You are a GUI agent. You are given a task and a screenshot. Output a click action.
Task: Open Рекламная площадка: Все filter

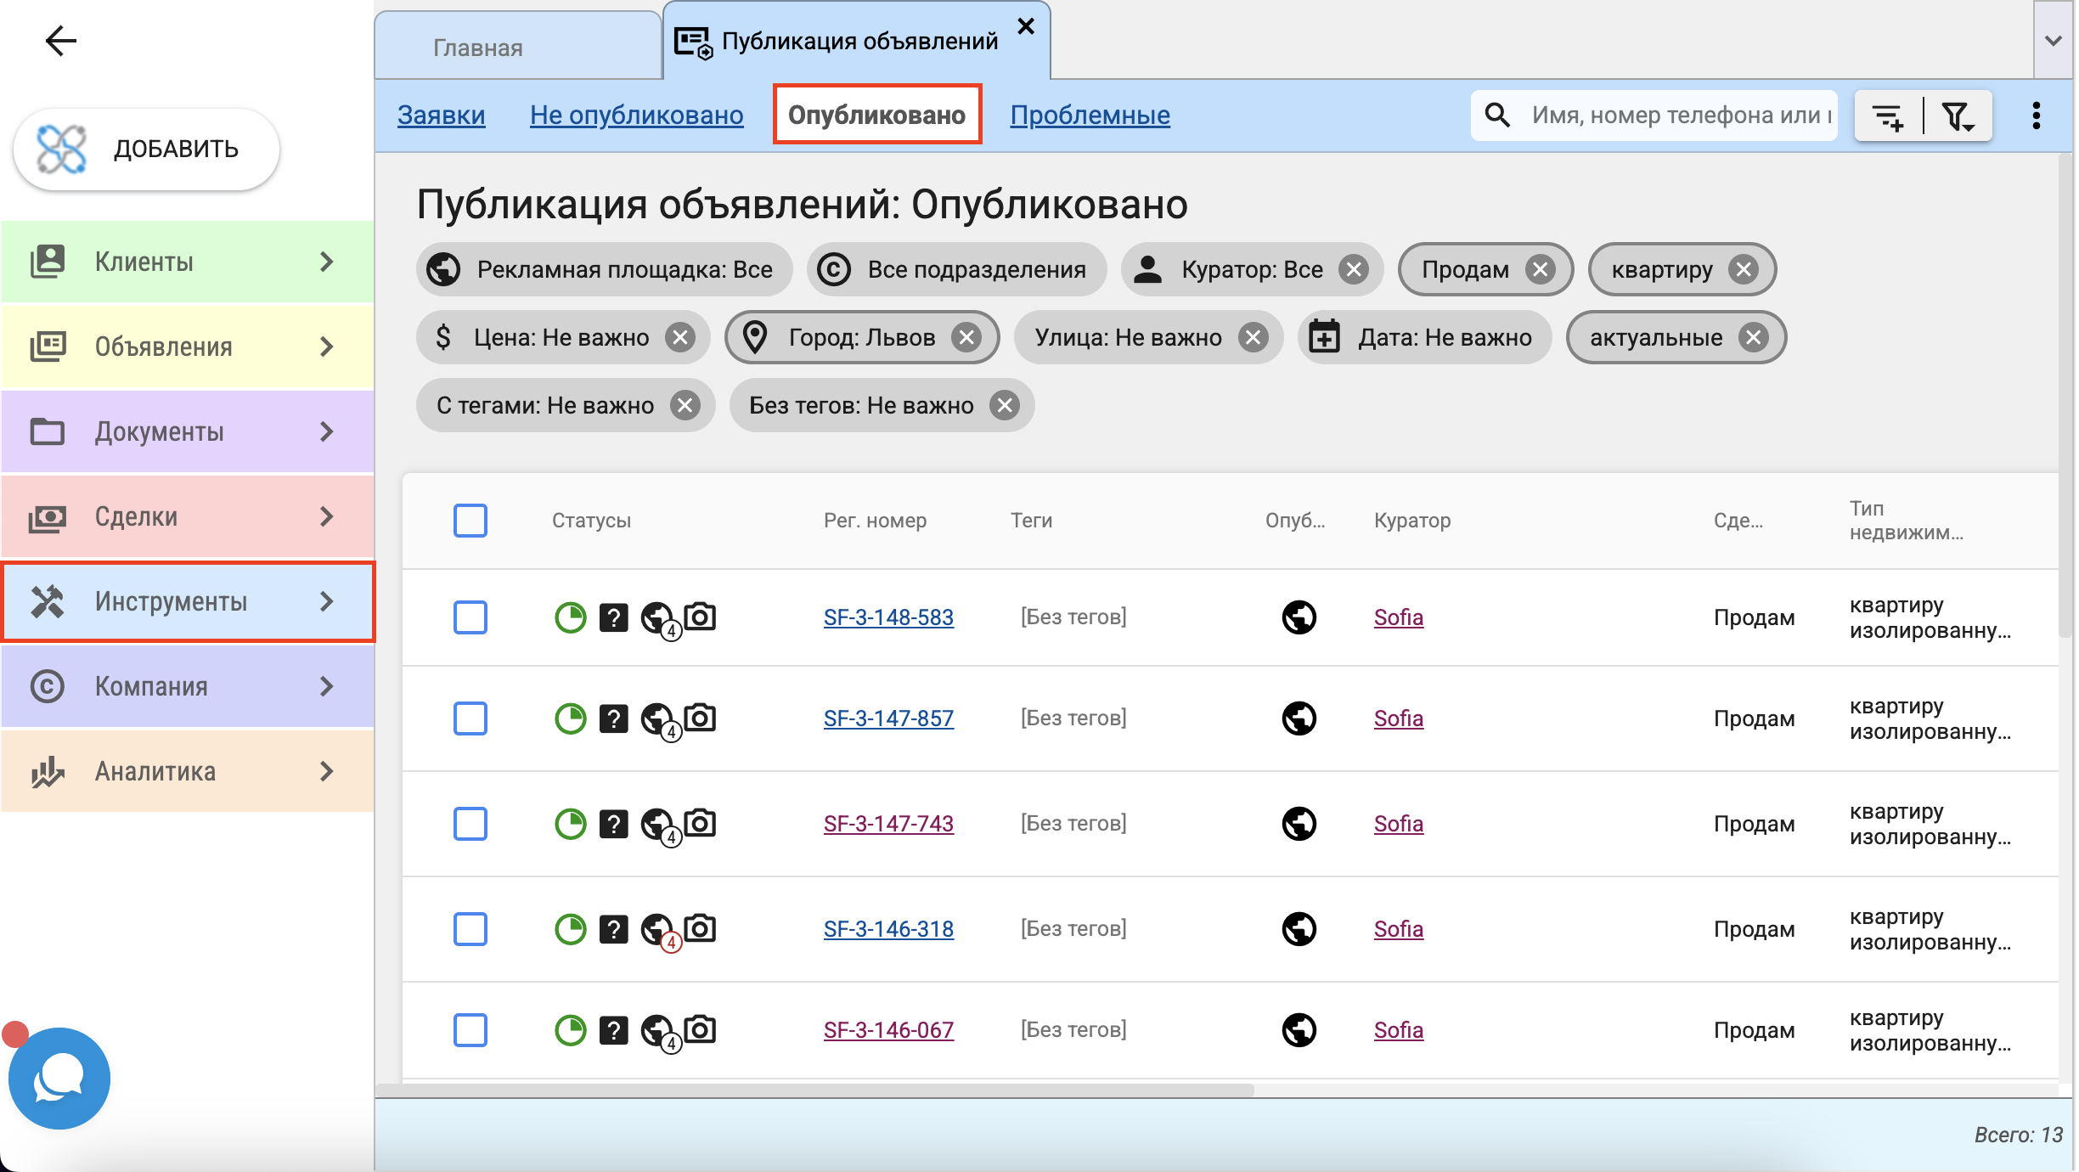(605, 270)
